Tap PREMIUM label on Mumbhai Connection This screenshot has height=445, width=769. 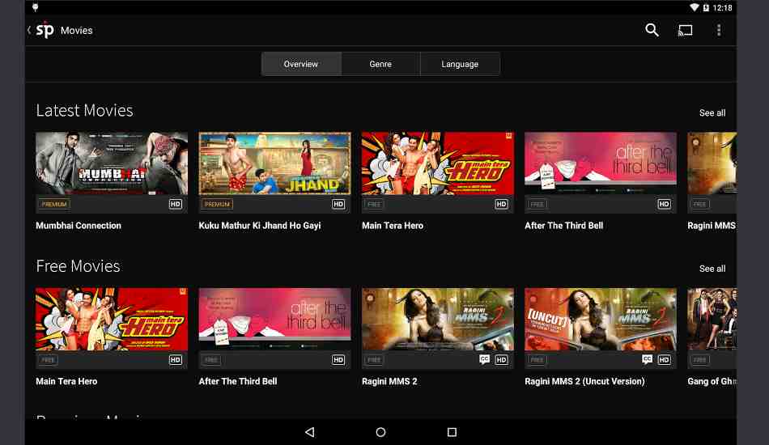pyautogui.click(x=54, y=204)
